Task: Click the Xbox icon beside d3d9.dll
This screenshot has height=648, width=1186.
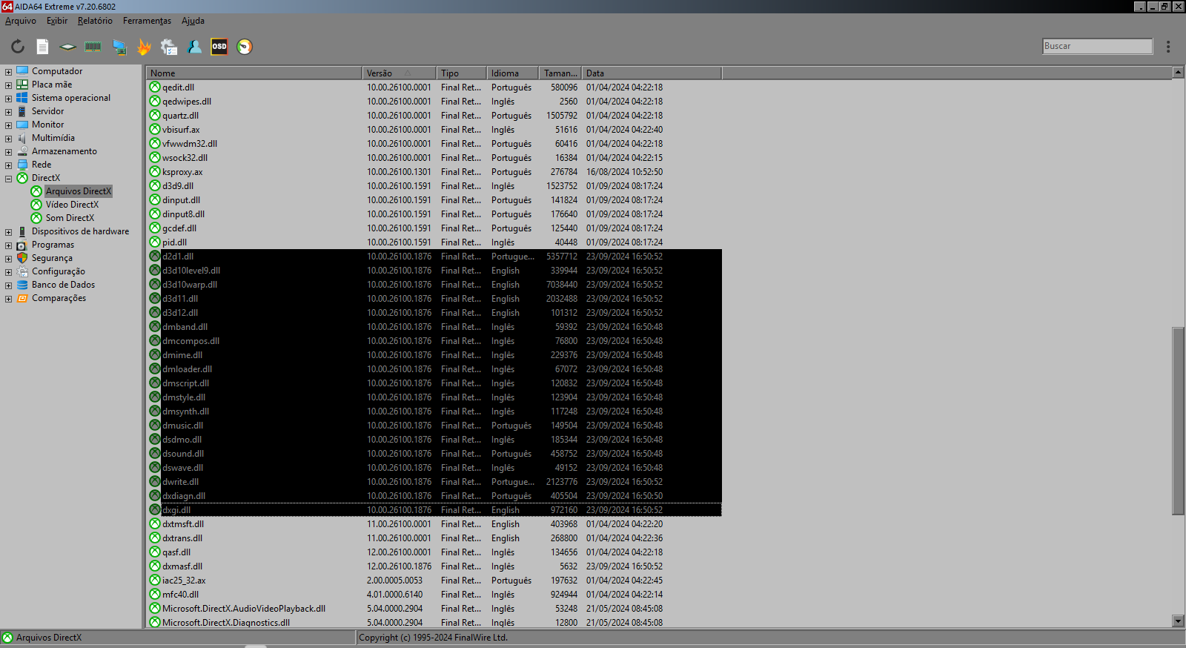Action: pos(155,186)
